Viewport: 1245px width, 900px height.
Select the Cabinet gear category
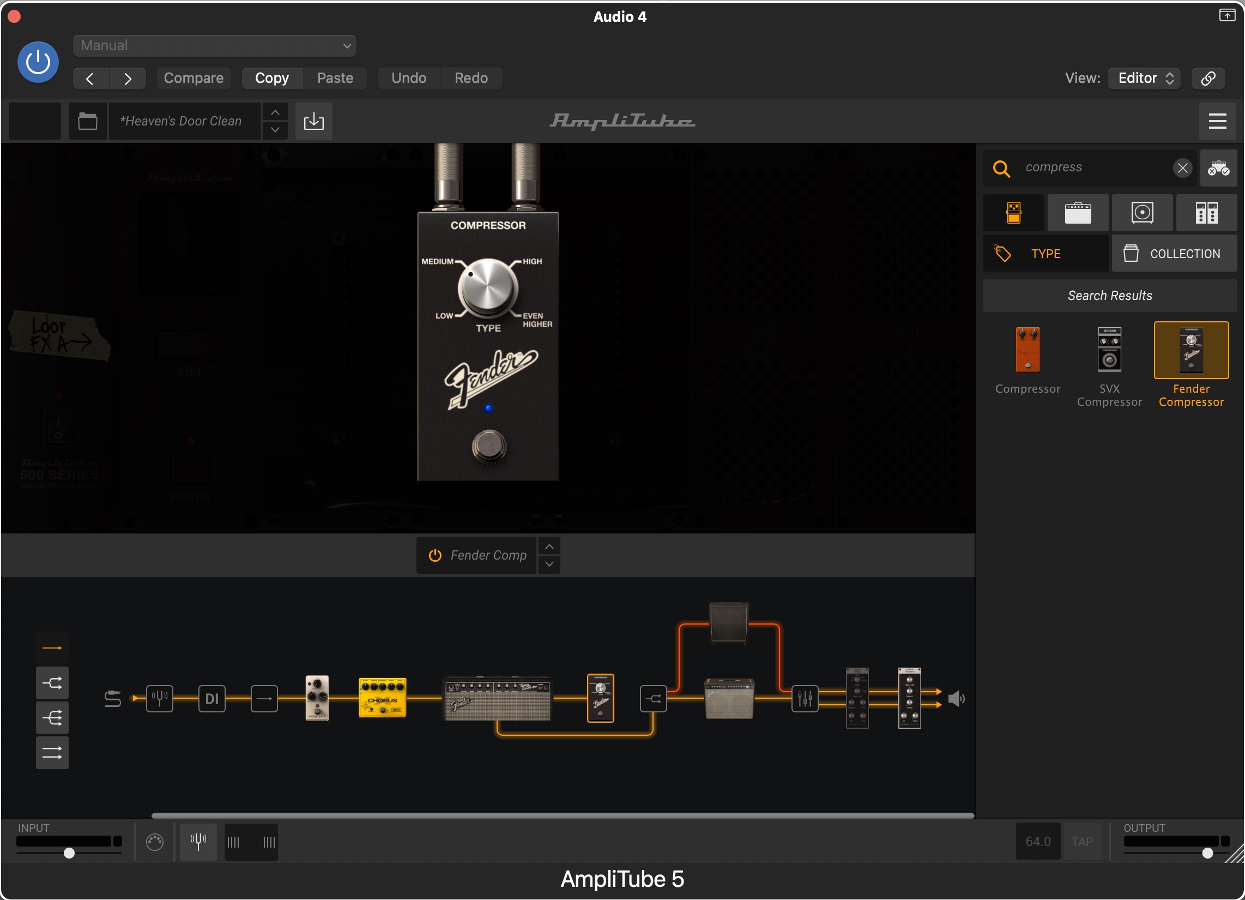click(1142, 213)
